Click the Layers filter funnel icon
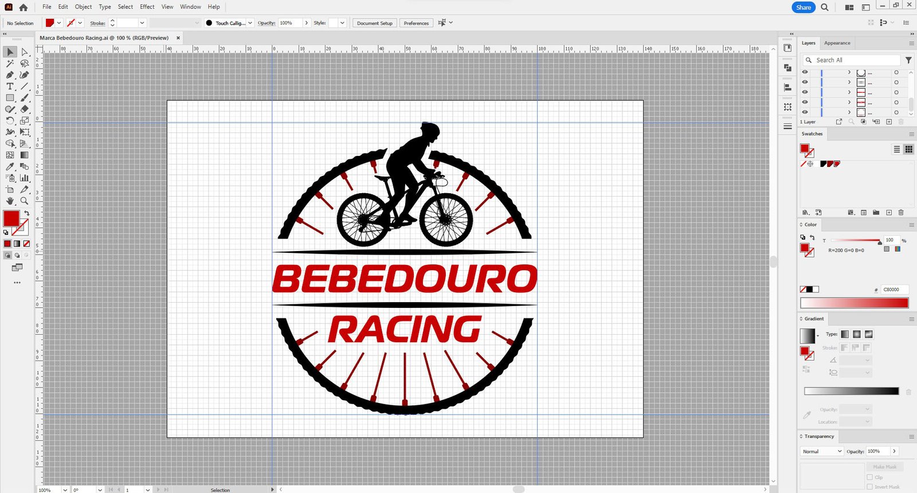This screenshot has width=917, height=493. click(908, 60)
